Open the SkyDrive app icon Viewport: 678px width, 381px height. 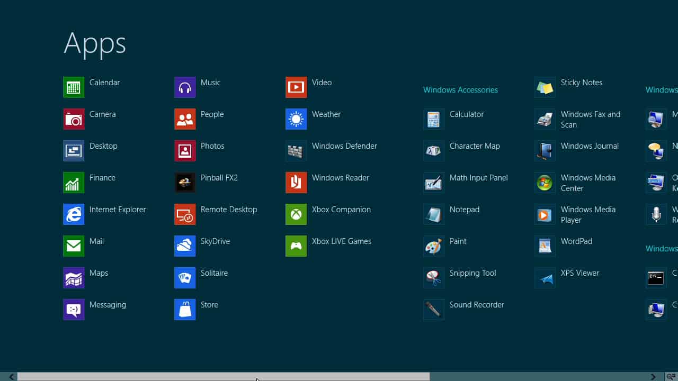(x=185, y=246)
